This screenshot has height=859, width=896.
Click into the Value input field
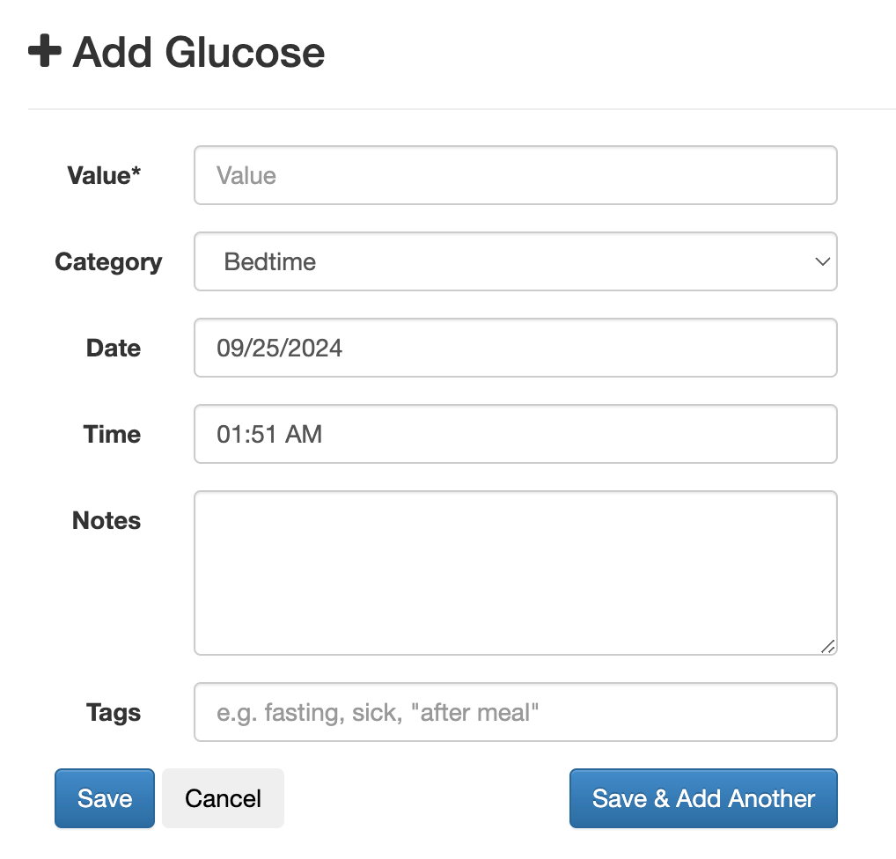point(515,175)
